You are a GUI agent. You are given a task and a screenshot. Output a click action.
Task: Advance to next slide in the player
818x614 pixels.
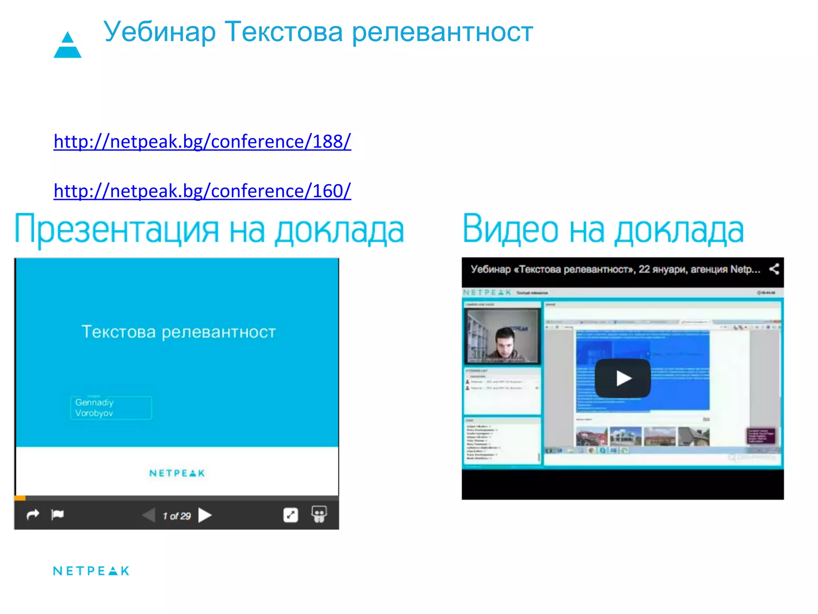coord(205,515)
